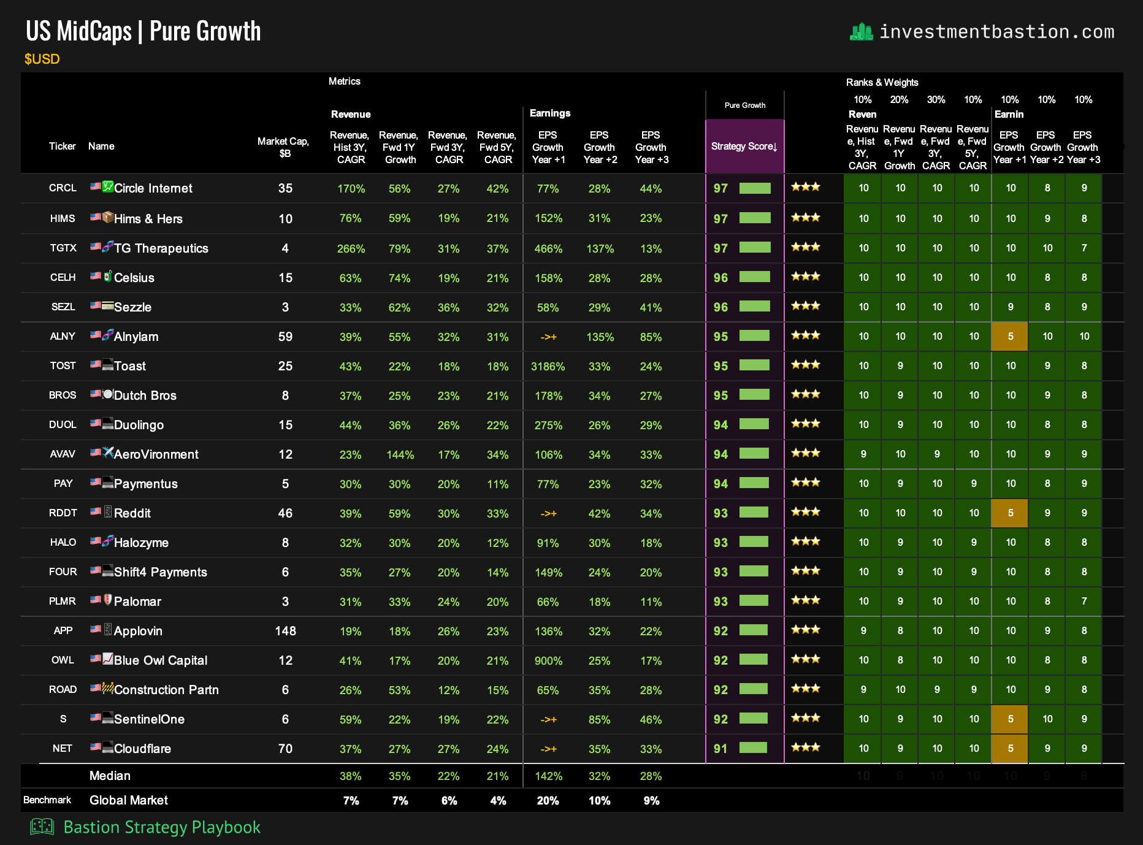This screenshot has width=1143, height=845.
Task: Click the Ticker column header
Action: point(62,146)
